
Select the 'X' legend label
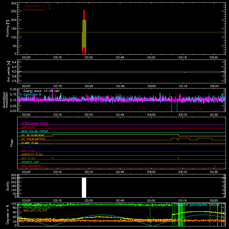click(x=50, y=5)
